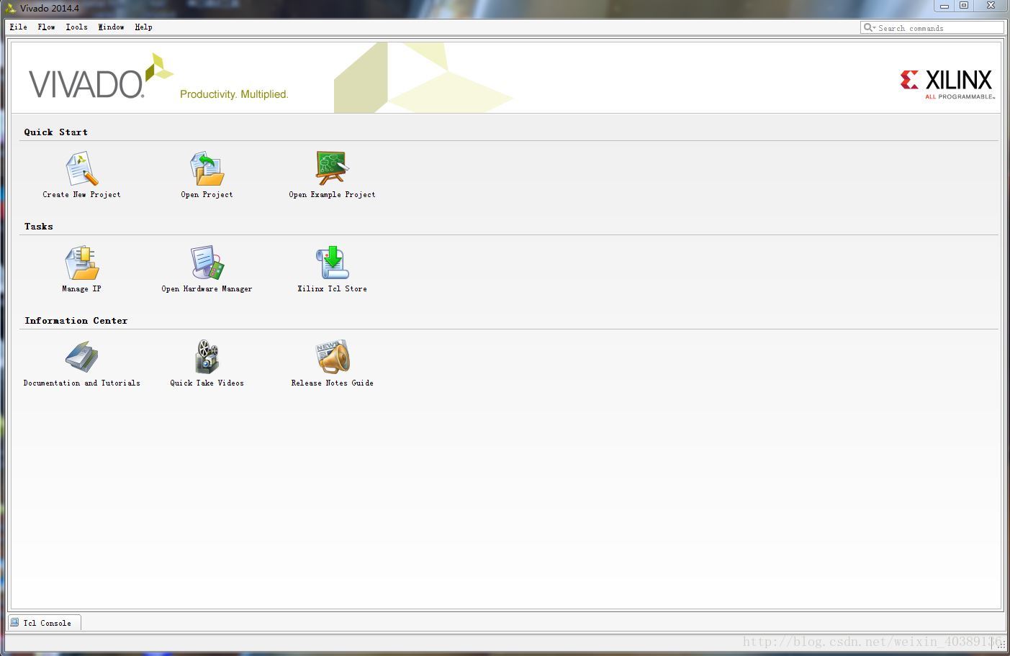Click the Vivado logo in title bar
The width and height of the screenshot is (1010, 656).
click(x=10, y=8)
